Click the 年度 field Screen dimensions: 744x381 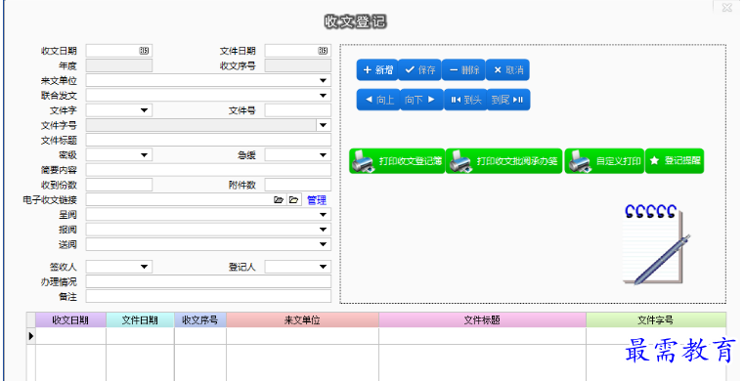[x=119, y=65]
